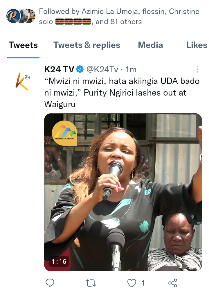Screen dimensions: 209x294
Task: Click the K24 TV account name
Action: tap(59, 69)
